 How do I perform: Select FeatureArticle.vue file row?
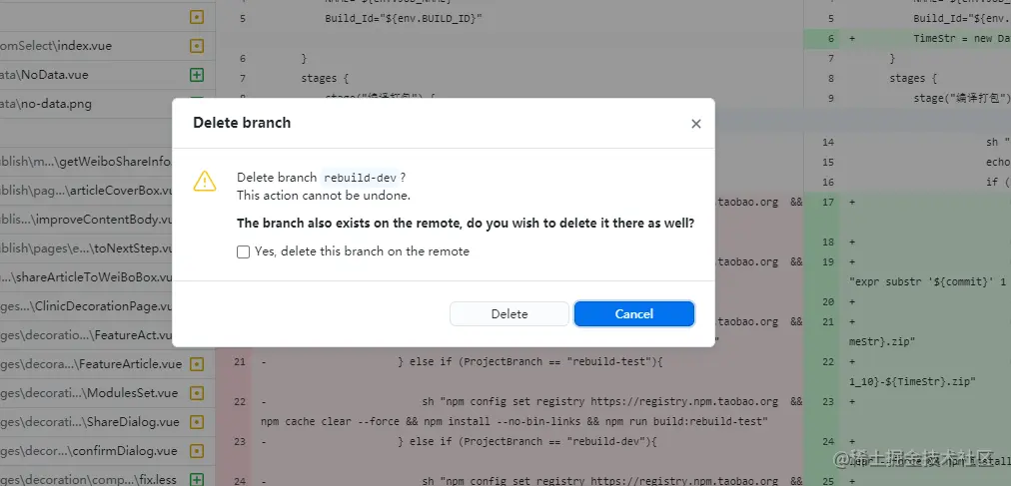[x=107, y=364]
